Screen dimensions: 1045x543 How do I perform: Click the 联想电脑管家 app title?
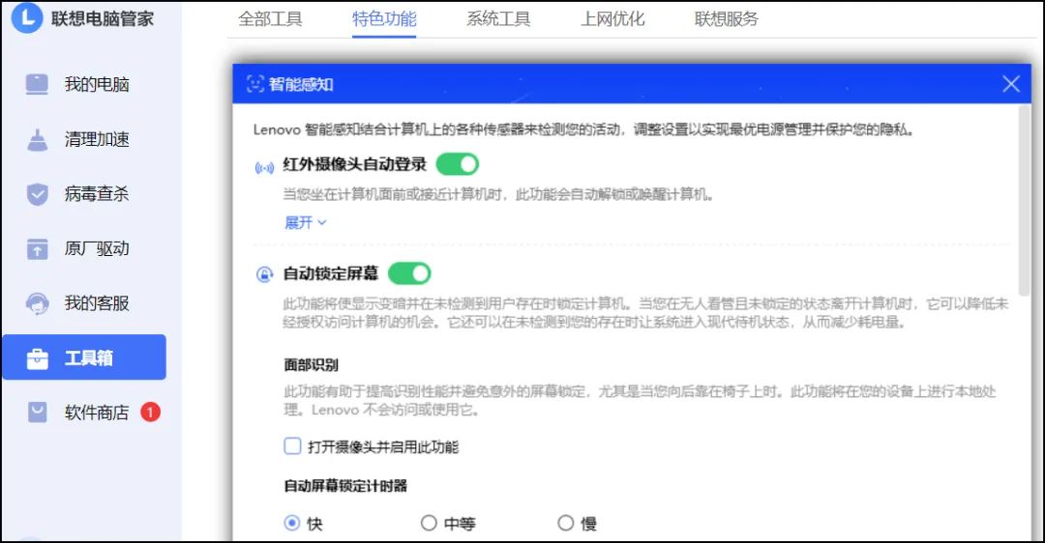(x=103, y=18)
